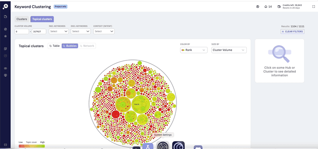The image size is (318, 149).
Task: Open the documents icon in sidebar
Action: (x=6, y=16)
